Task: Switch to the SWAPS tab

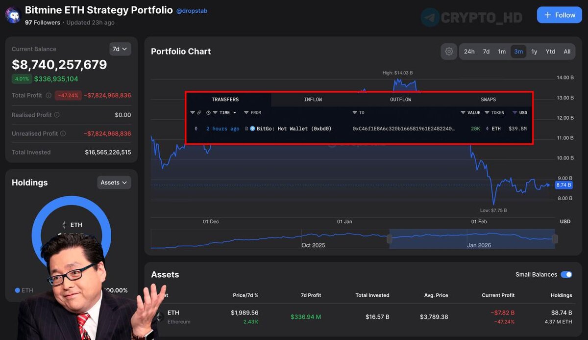Action: [488, 100]
